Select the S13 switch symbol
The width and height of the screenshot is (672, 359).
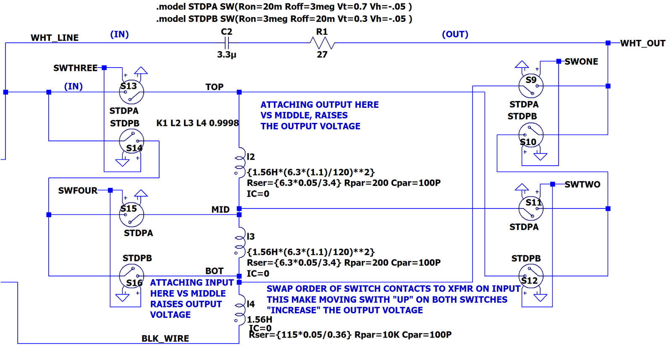pyautogui.click(x=131, y=92)
